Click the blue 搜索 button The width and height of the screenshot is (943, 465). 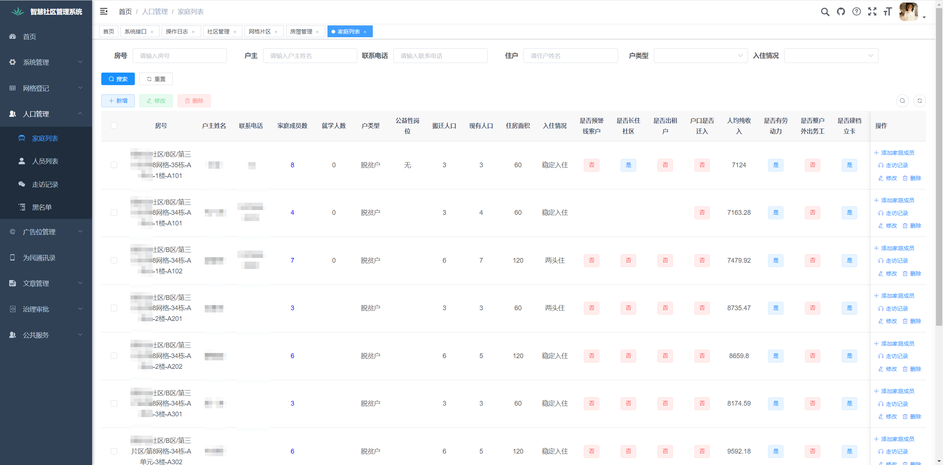(x=118, y=79)
